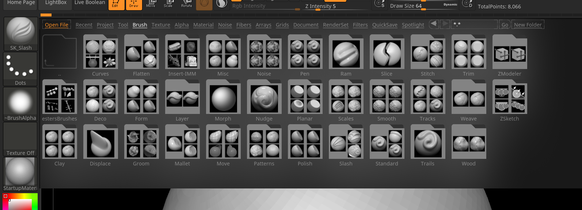Activate the Scale transform mode
Viewport: 582px width, 210px height.
(x=168, y=4)
